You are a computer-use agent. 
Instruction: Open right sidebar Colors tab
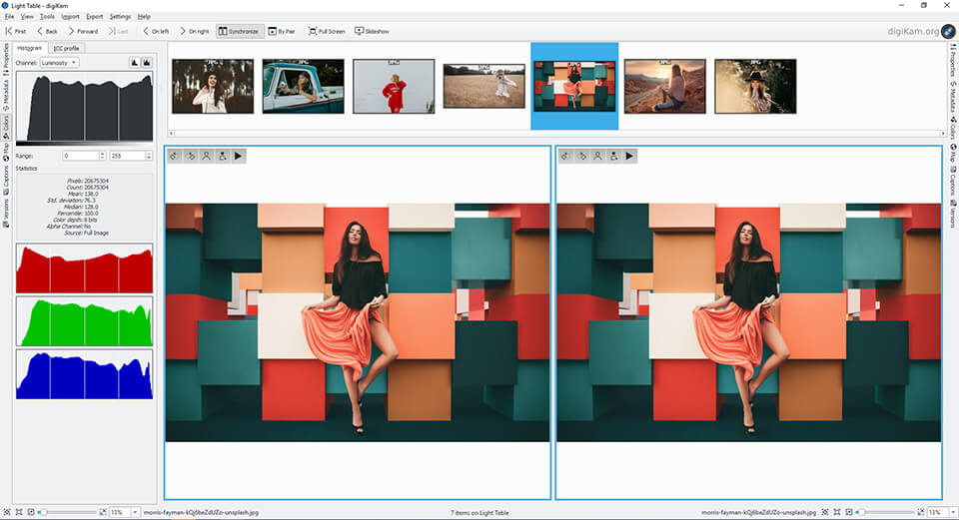pos(953,128)
